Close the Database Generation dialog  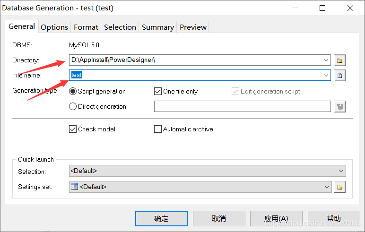[350, 8]
